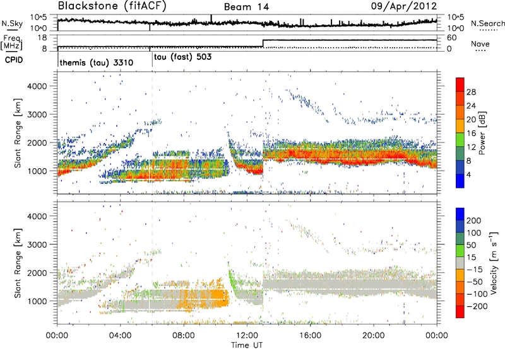Click the 'Freq. [MHz]' axis label
Screen dimensions: 505x349
click(9, 42)
